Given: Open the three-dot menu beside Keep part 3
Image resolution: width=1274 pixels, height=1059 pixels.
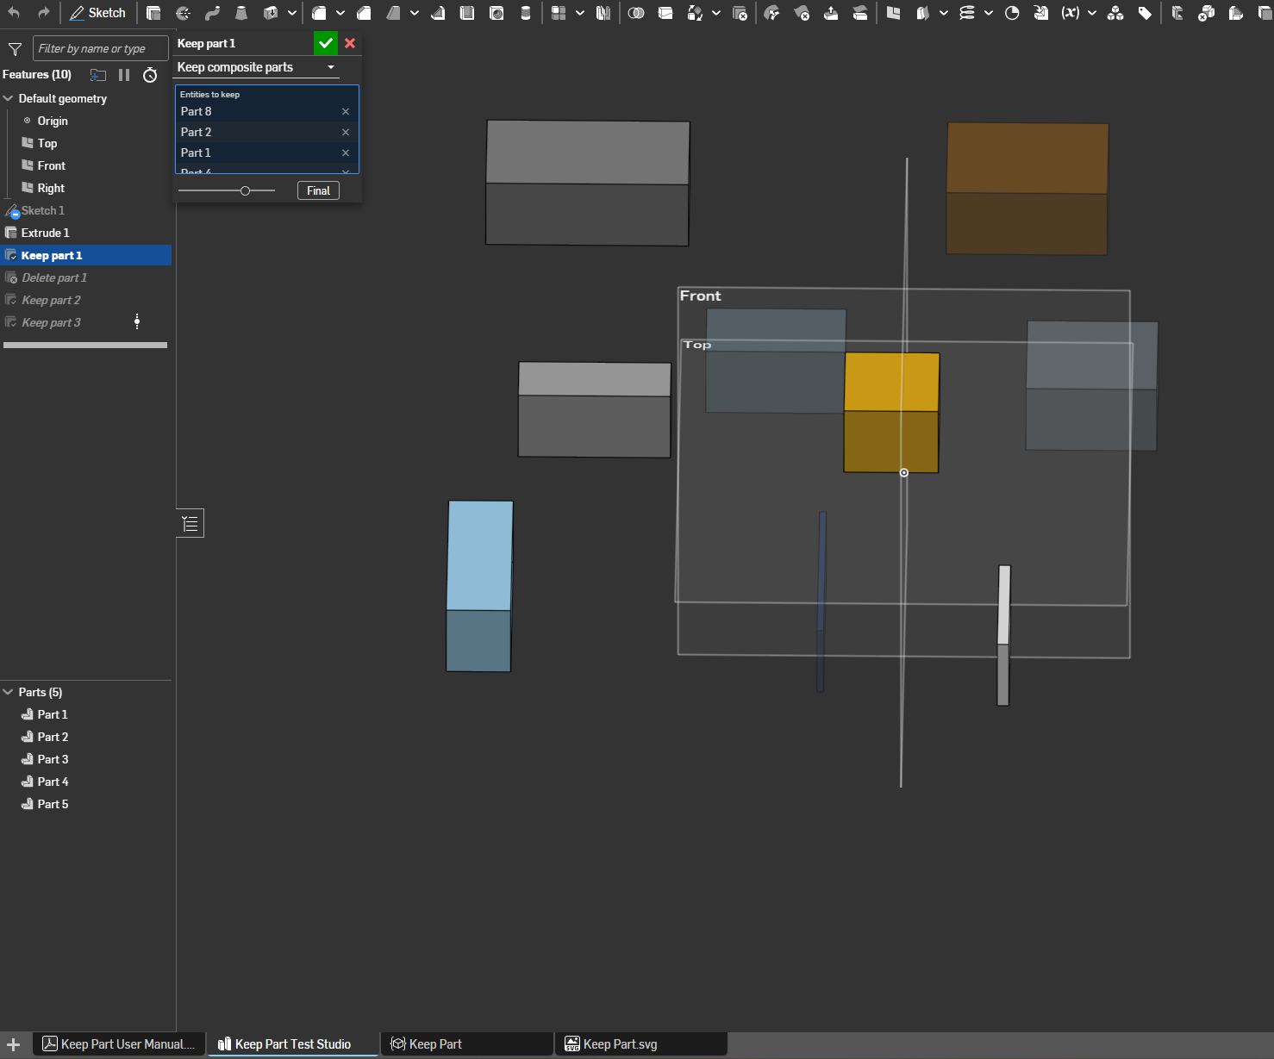Looking at the screenshot, I should pos(137,322).
